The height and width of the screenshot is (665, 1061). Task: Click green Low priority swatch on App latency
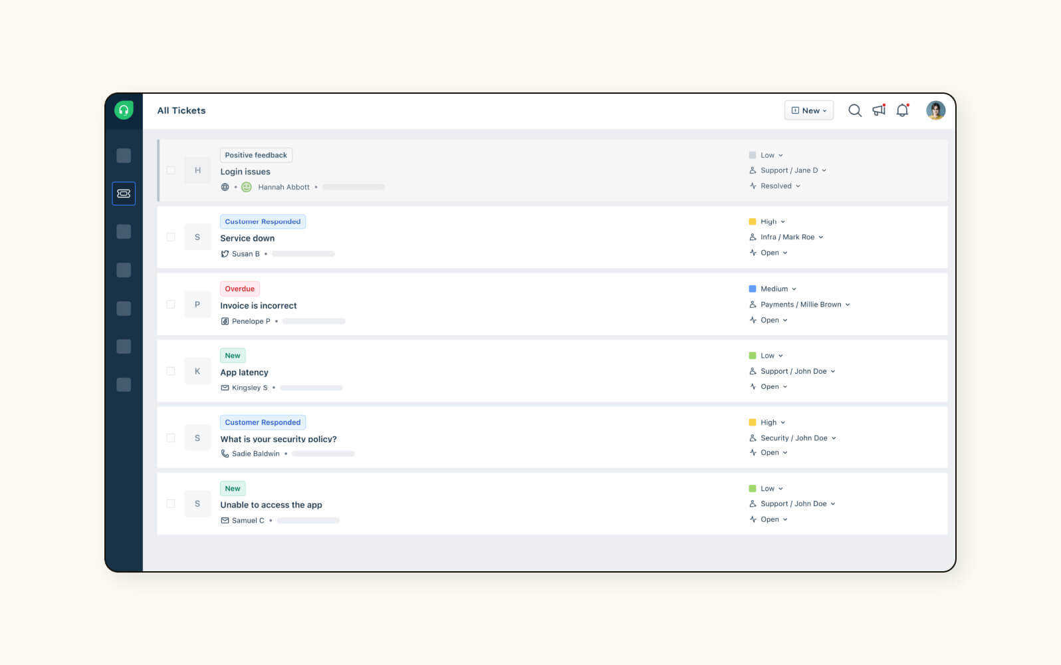coord(753,356)
